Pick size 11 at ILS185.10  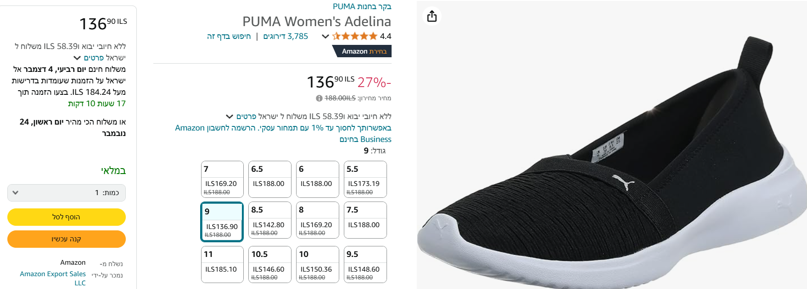click(x=222, y=264)
